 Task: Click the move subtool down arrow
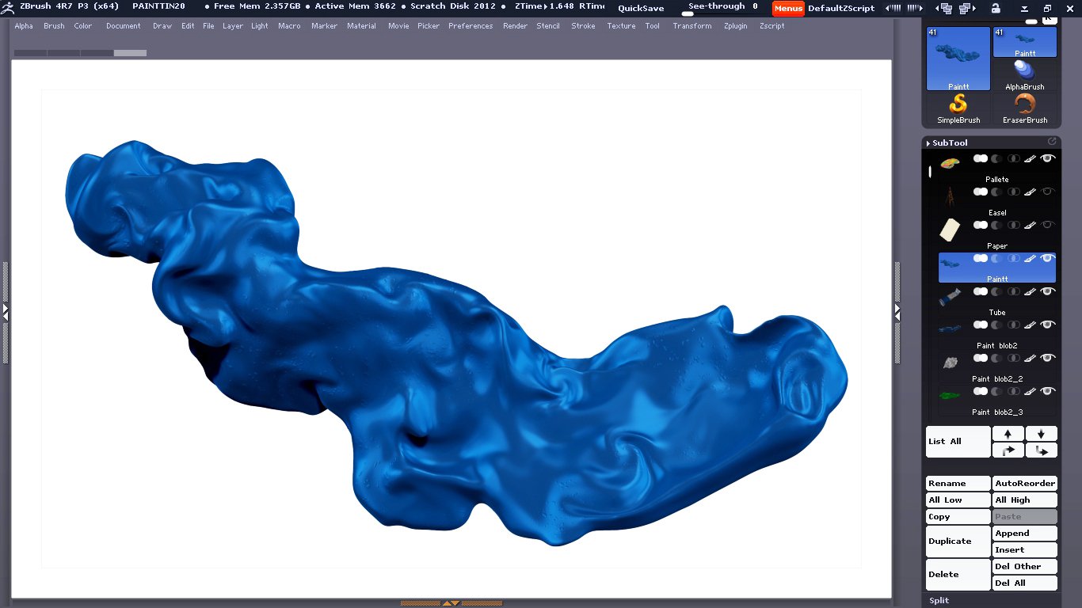1041,434
